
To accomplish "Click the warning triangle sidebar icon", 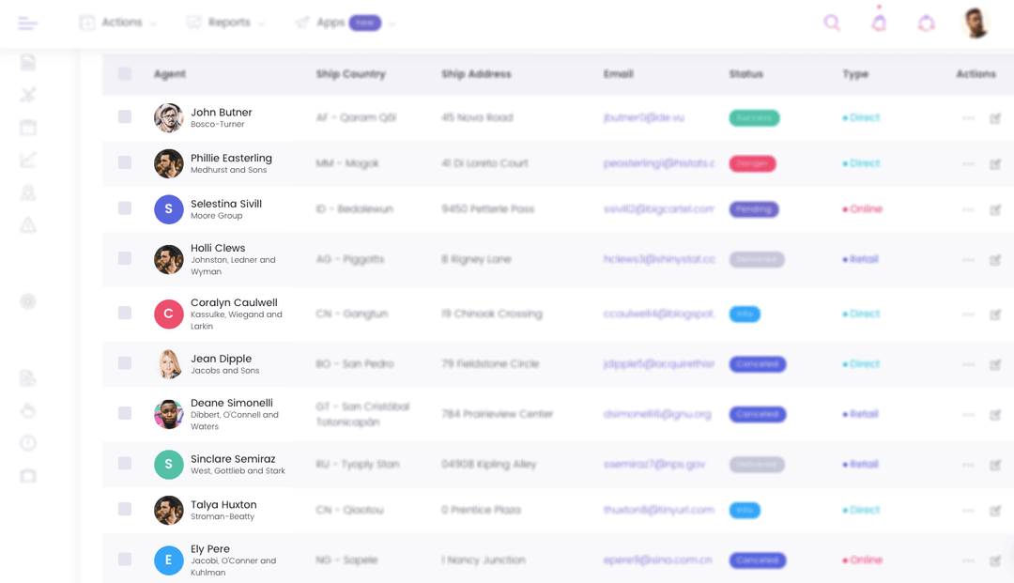I will 28,225.
